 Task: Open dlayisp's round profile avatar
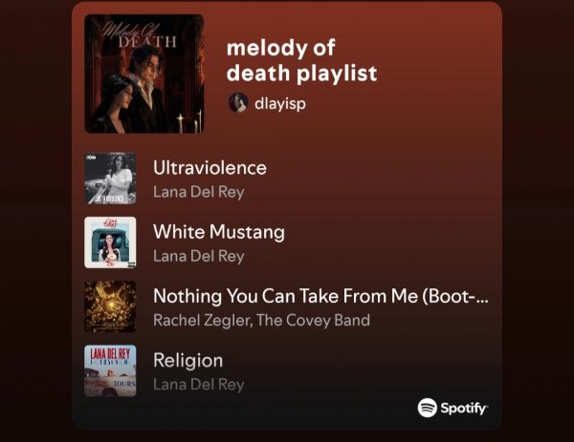(238, 102)
